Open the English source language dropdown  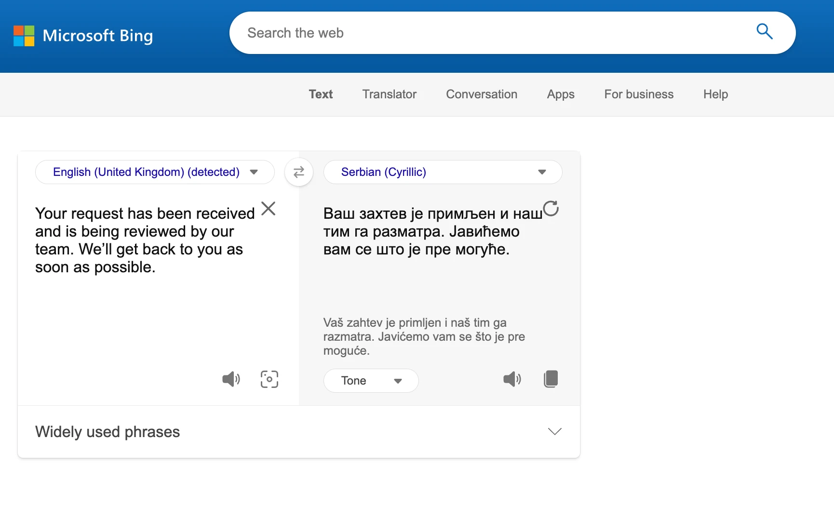pyautogui.click(x=155, y=172)
